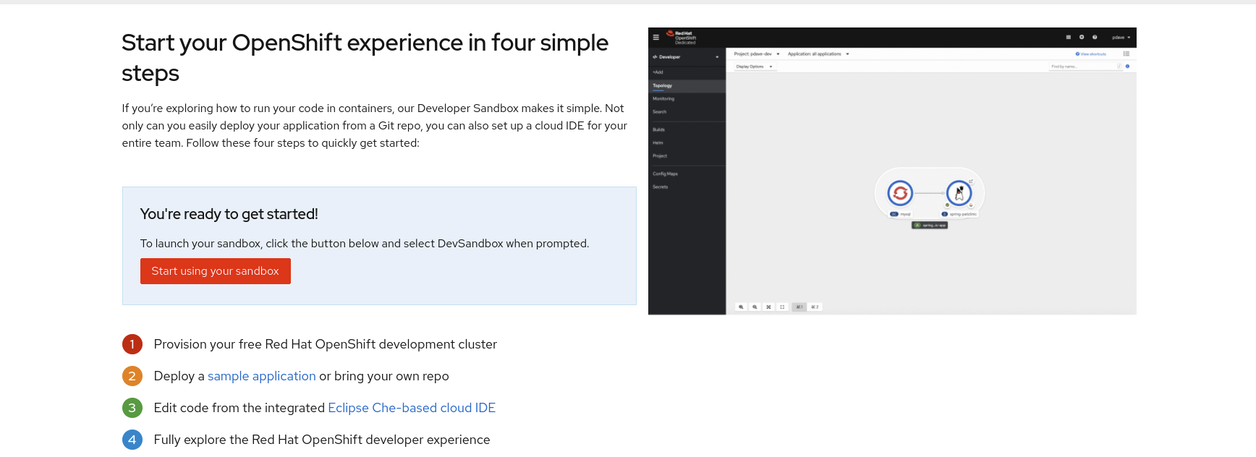Open the help question mark icon
The image size is (1256, 457).
click(x=1095, y=37)
